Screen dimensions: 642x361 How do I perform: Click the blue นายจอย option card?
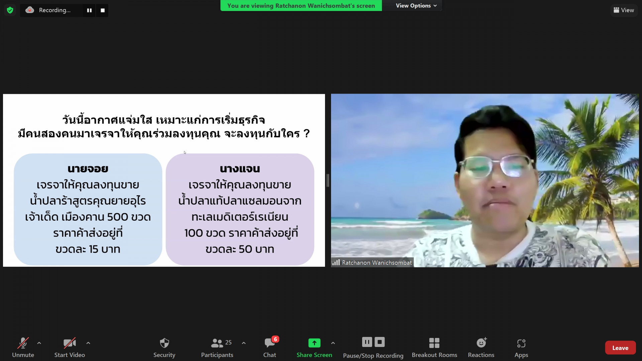pyautogui.click(x=88, y=209)
